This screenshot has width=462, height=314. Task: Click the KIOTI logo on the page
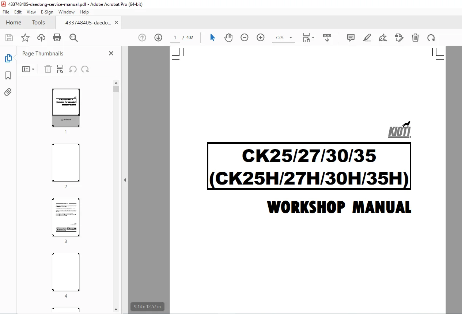point(399,129)
